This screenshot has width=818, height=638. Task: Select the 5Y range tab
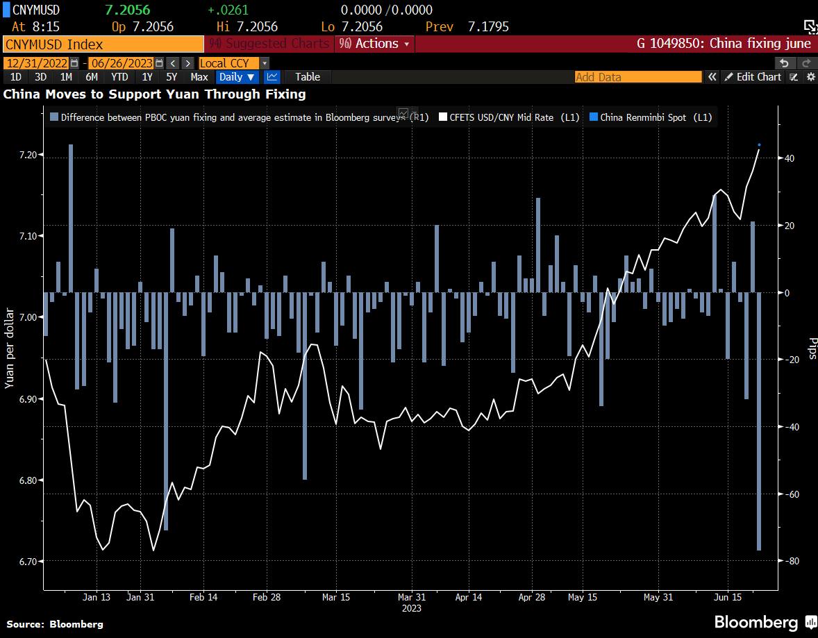tap(172, 77)
